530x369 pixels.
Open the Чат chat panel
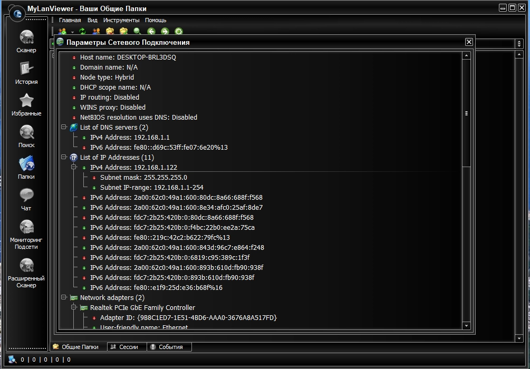pos(26,200)
